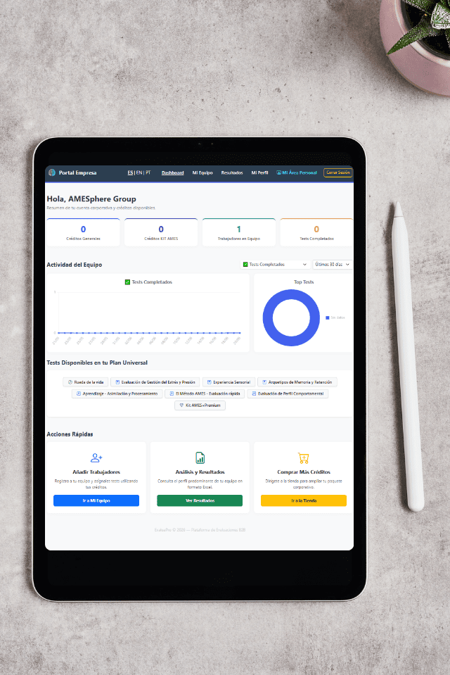Click the blue Sin datos legend swatch
Image resolution: width=450 pixels, height=675 pixels.
pyautogui.click(x=328, y=317)
